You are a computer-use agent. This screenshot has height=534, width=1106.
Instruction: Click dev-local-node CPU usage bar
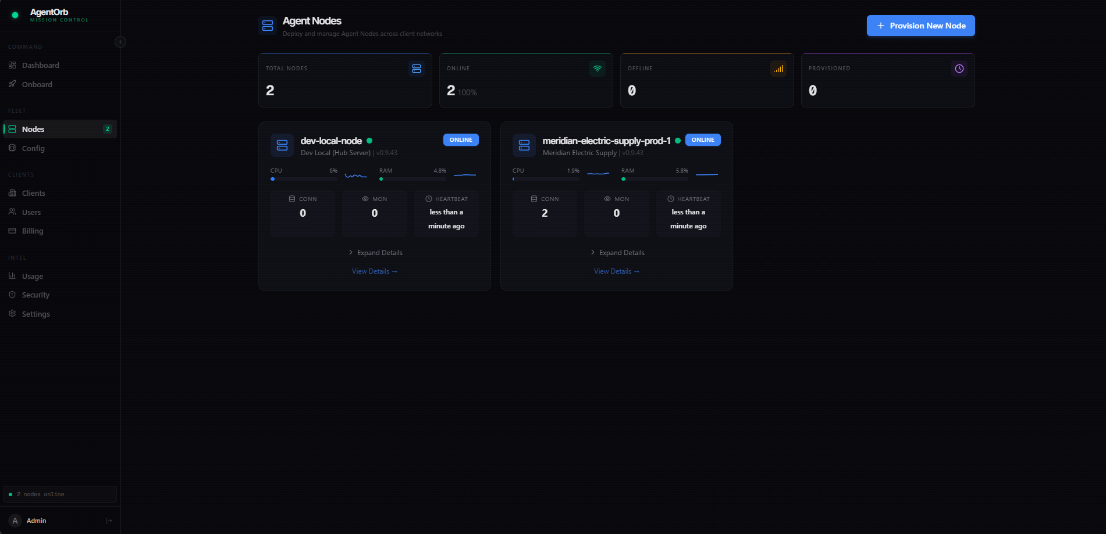coord(304,179)
